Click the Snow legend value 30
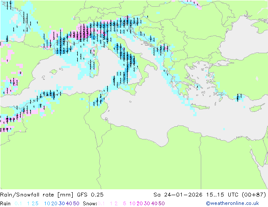 (147, 204)
